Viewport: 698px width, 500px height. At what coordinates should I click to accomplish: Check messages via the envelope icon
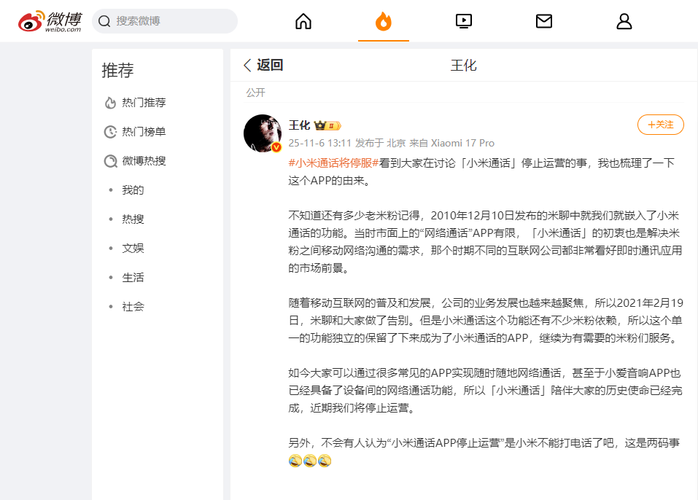click(543, 21)
